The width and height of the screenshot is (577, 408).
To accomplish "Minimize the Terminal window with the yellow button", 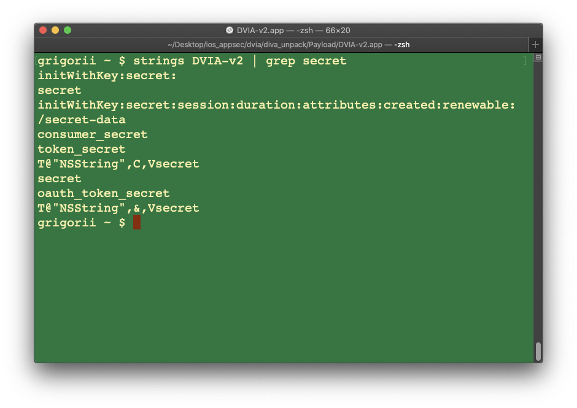I will click(55, 30).
